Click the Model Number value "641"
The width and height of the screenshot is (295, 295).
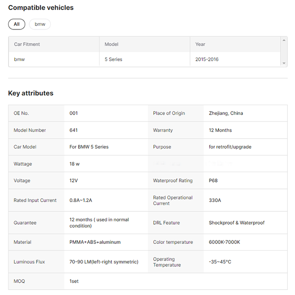pos(74,130)
